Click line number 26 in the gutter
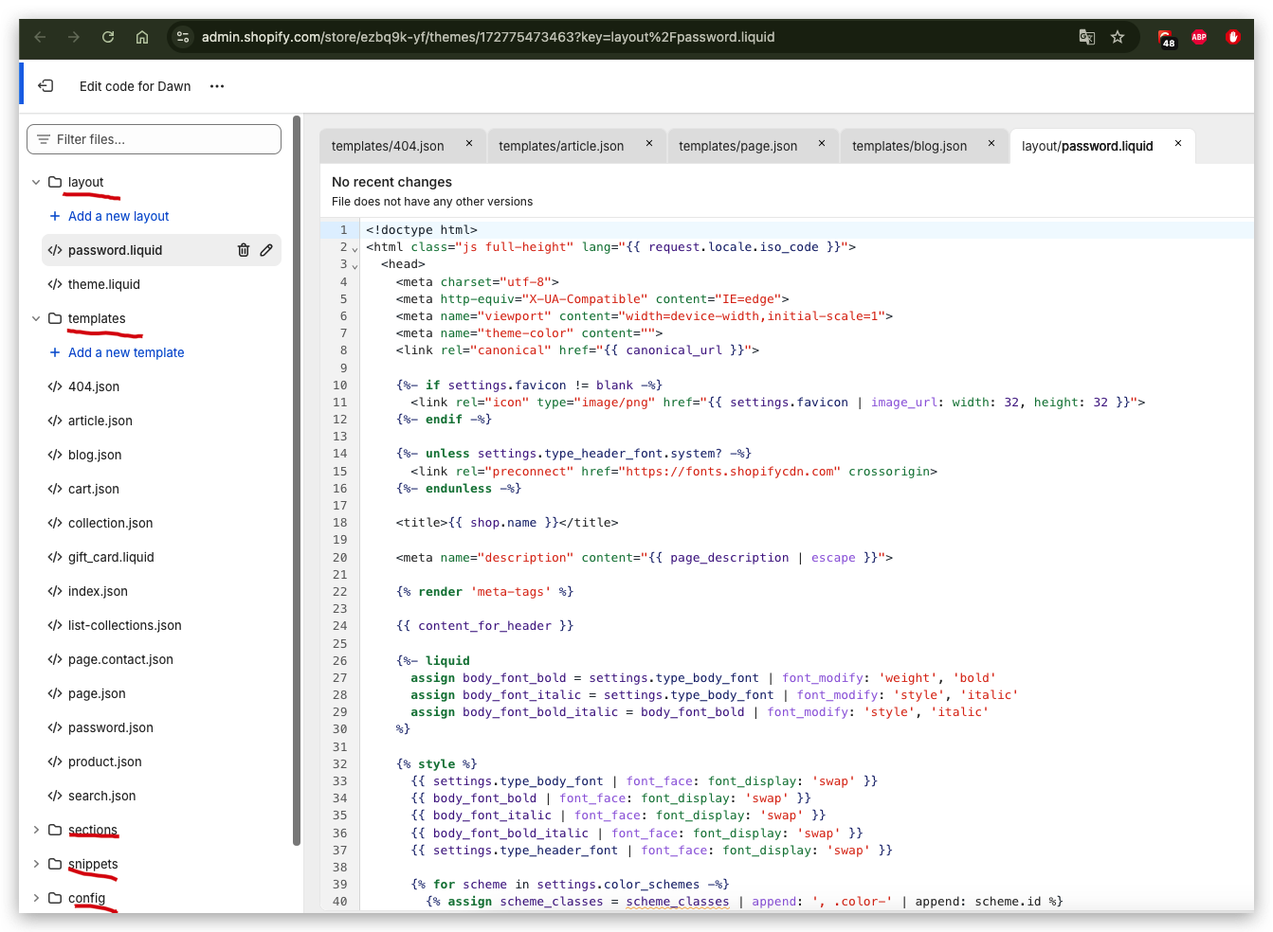Screen dimensions: 1273x932 tap(339, 661)
